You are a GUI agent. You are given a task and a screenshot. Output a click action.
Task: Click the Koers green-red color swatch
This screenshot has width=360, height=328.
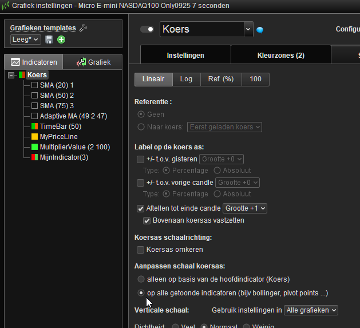[x=22, y=75]
